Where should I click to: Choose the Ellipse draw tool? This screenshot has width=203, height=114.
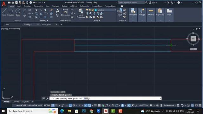point(29,13)
